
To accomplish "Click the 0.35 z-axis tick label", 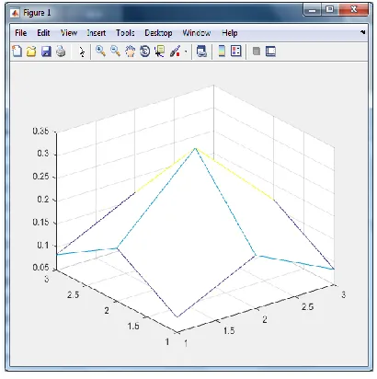I will pos(40,132).
